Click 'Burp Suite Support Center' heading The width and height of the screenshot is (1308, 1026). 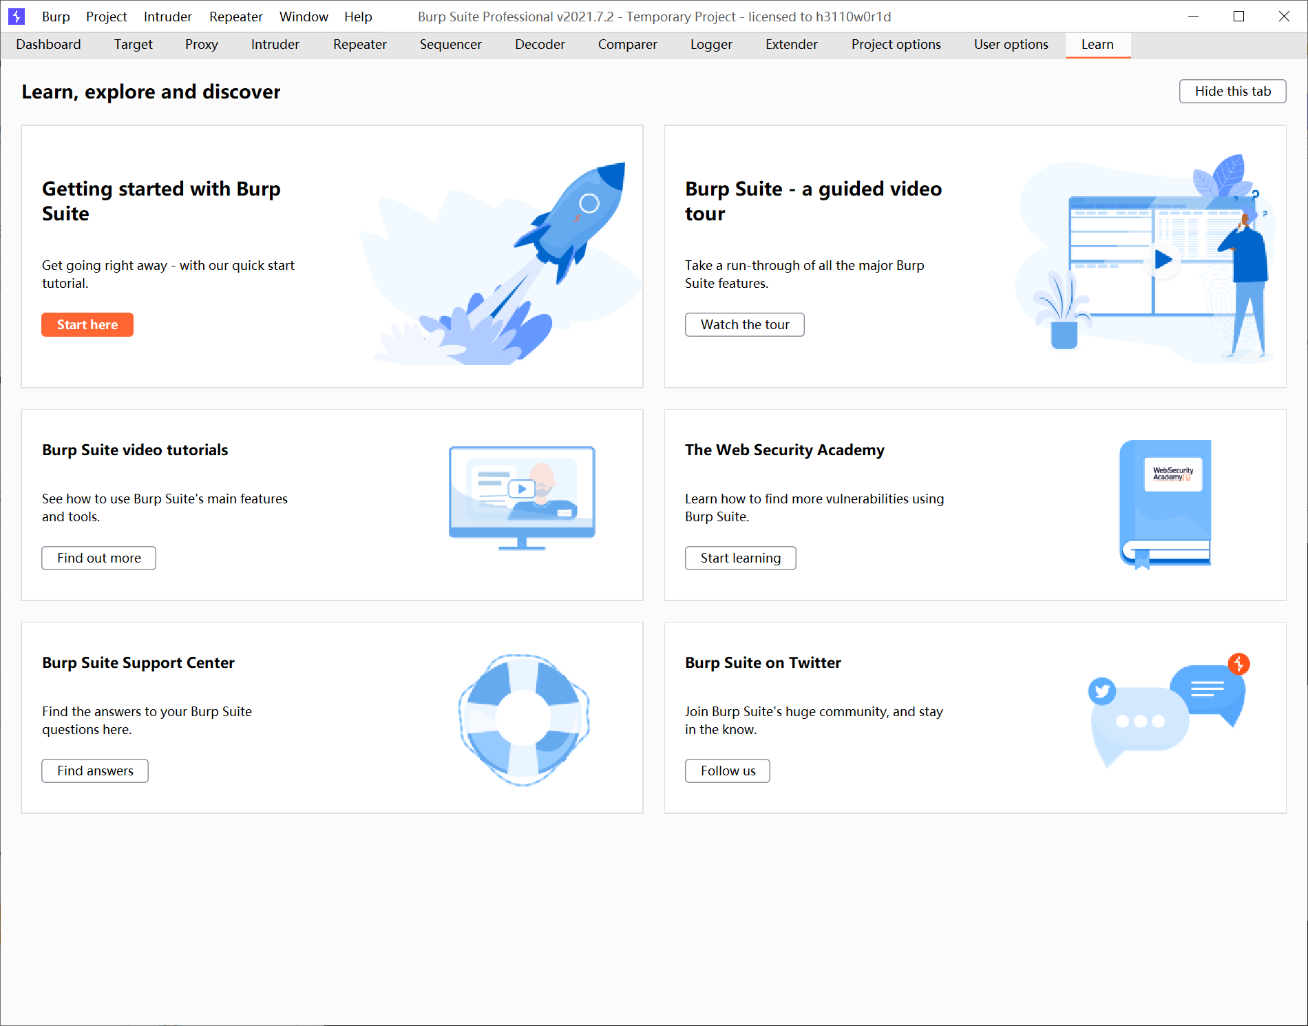point(138,662)
